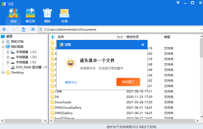This screenshot has height=129, width=203.
Task: Click the 我的电脑 computer icon
Action: 8,47
